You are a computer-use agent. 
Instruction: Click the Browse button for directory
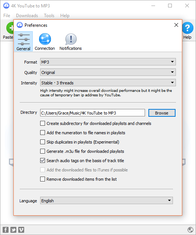click(162, 113)
